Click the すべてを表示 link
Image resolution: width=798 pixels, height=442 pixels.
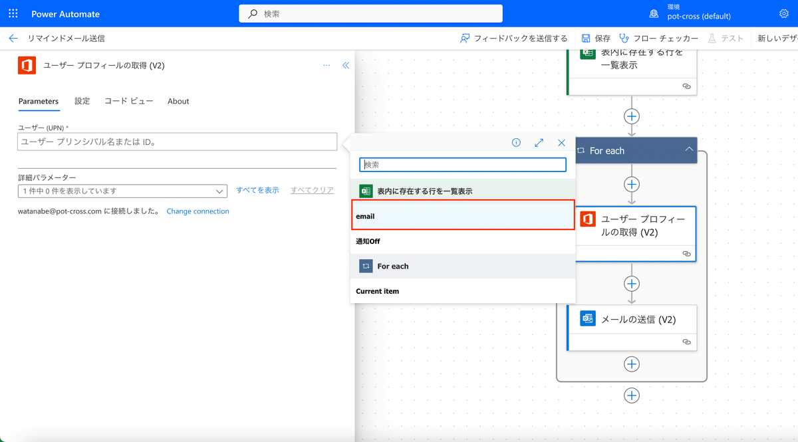257,190
